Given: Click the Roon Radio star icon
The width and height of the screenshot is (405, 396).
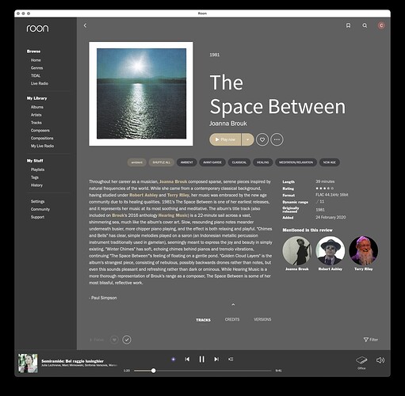Looking at the screenshot, I should pyautogui.click(x=174, y=359).
